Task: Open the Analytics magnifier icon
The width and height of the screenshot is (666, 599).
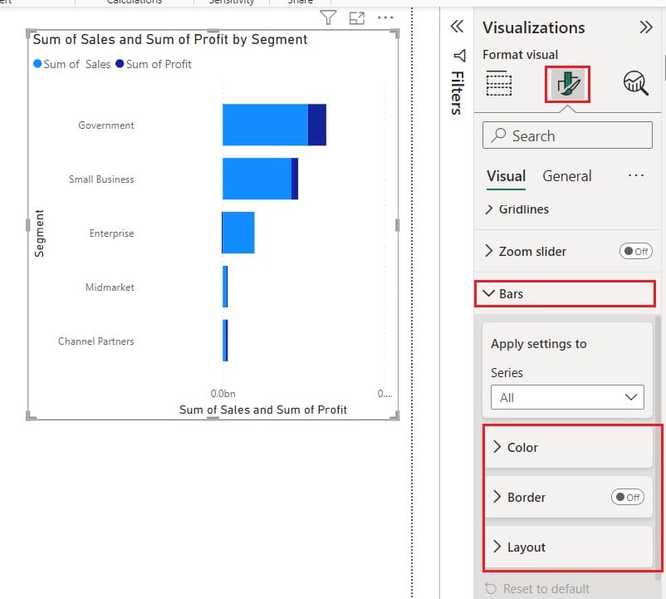Action: click(634, 82)
